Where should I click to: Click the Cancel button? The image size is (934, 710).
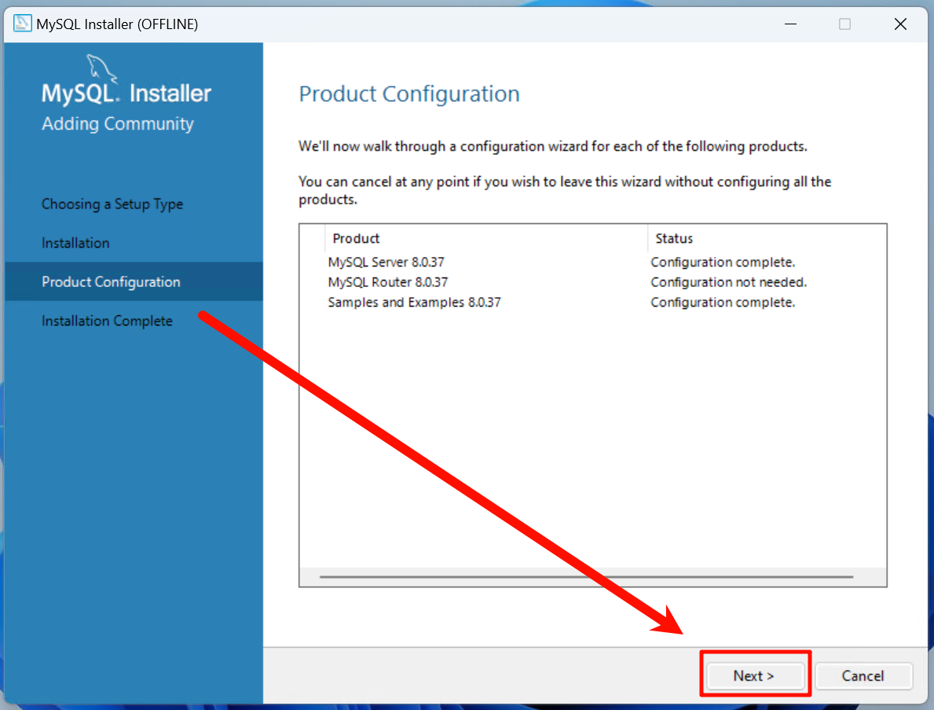tap(863, 675)
